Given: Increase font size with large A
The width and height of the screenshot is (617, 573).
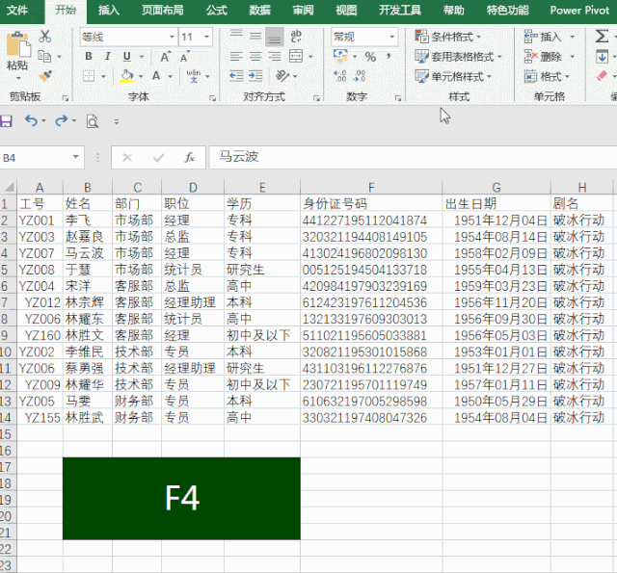Looking at the screenshot, I should (x=166, y=57).
